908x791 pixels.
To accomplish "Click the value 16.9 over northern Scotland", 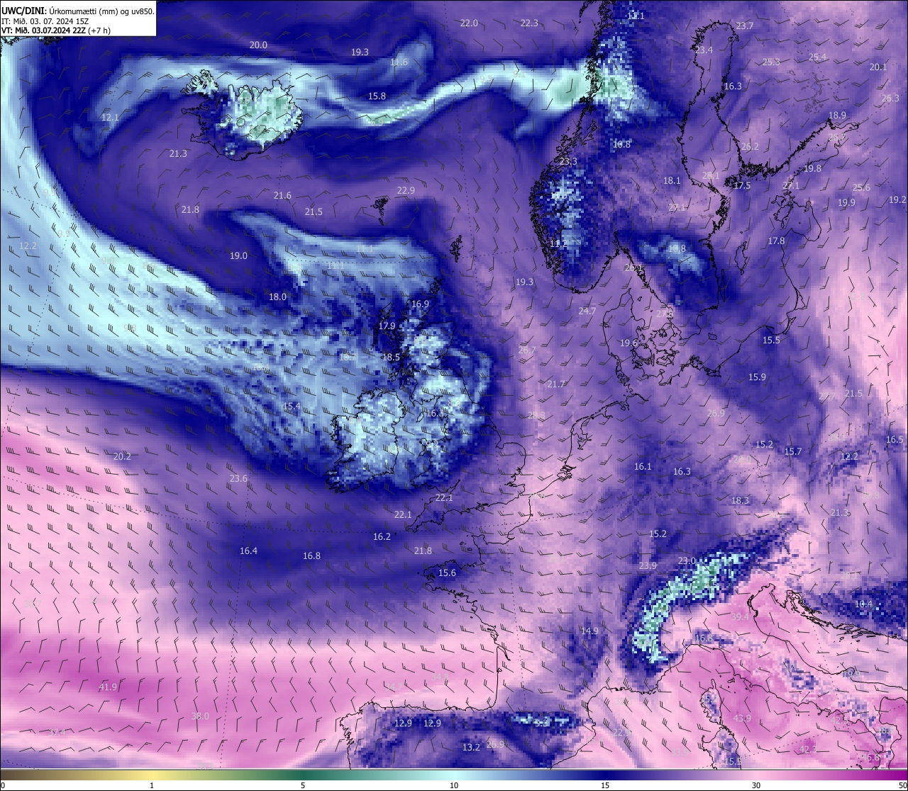I will pyautogui.click(x=420, y=304).
